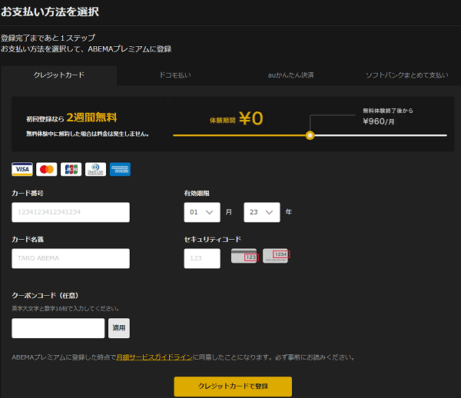Click the American Express logo

[120, 169]
